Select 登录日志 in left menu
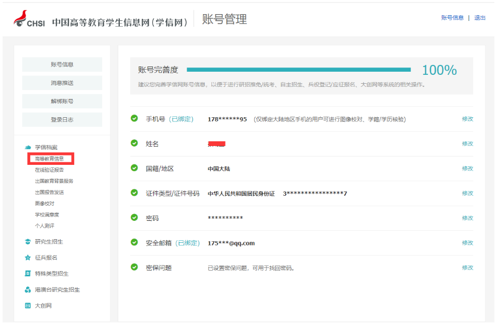The image size is (497, 325). click(x=62, y=119)
